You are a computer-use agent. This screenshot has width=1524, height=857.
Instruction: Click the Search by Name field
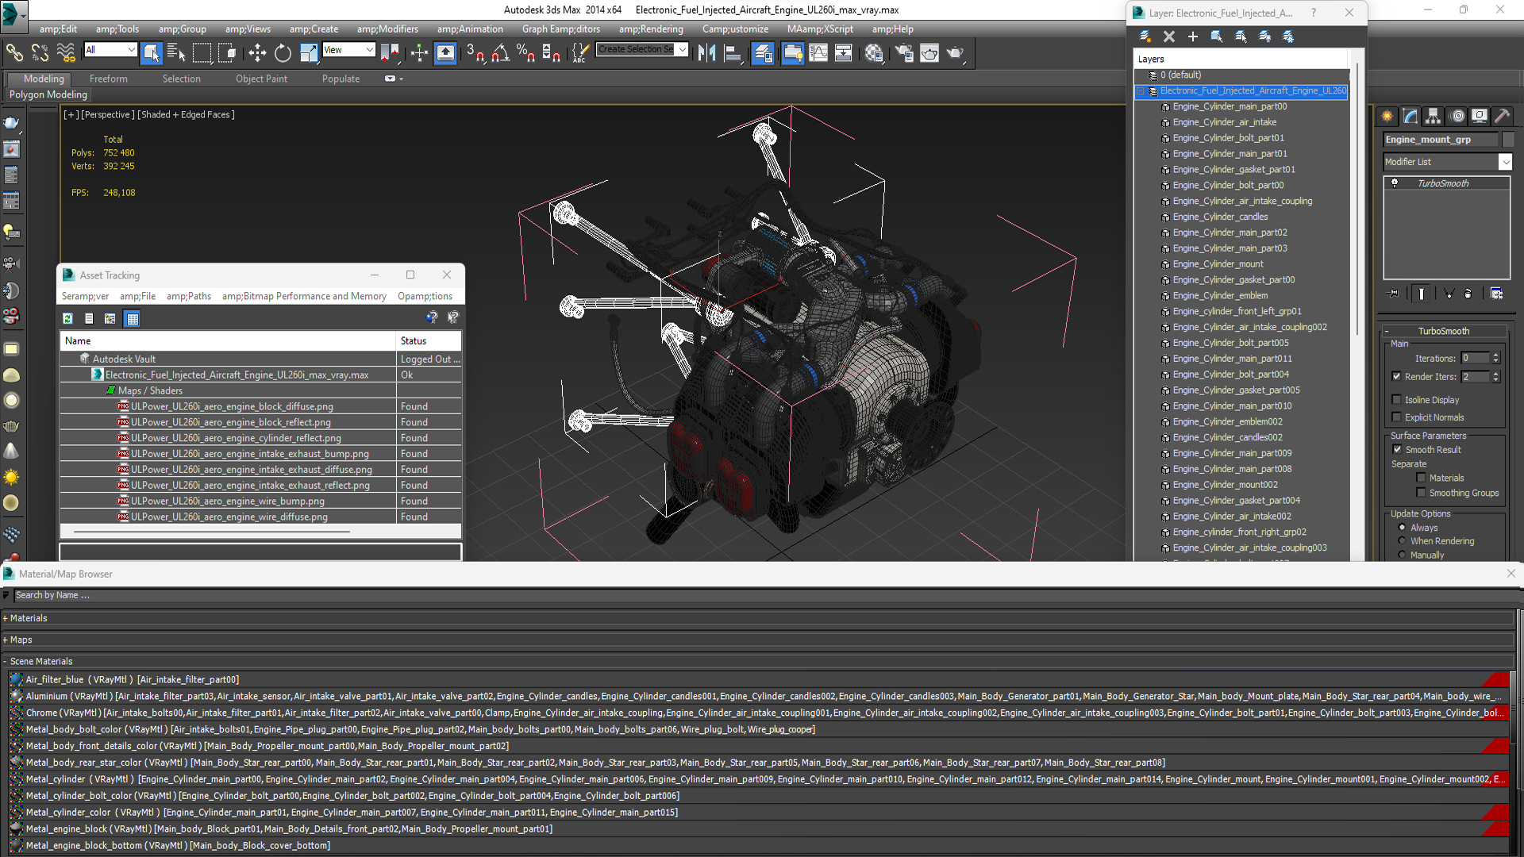tap(760, 595)
